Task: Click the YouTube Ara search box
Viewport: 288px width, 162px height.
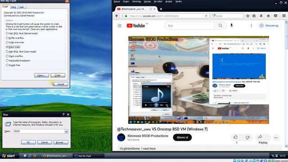Action: (x=189, y=26)
